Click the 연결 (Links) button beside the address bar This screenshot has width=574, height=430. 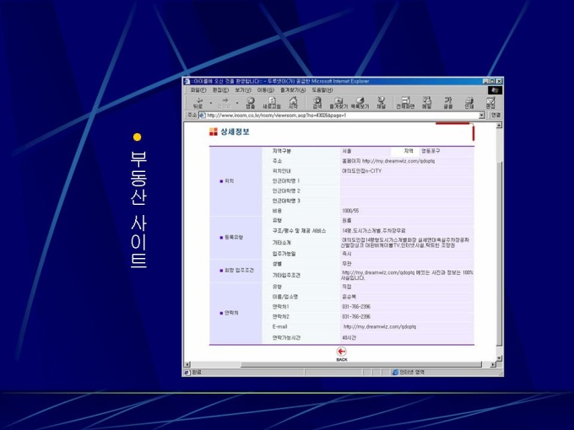(495, 115)
